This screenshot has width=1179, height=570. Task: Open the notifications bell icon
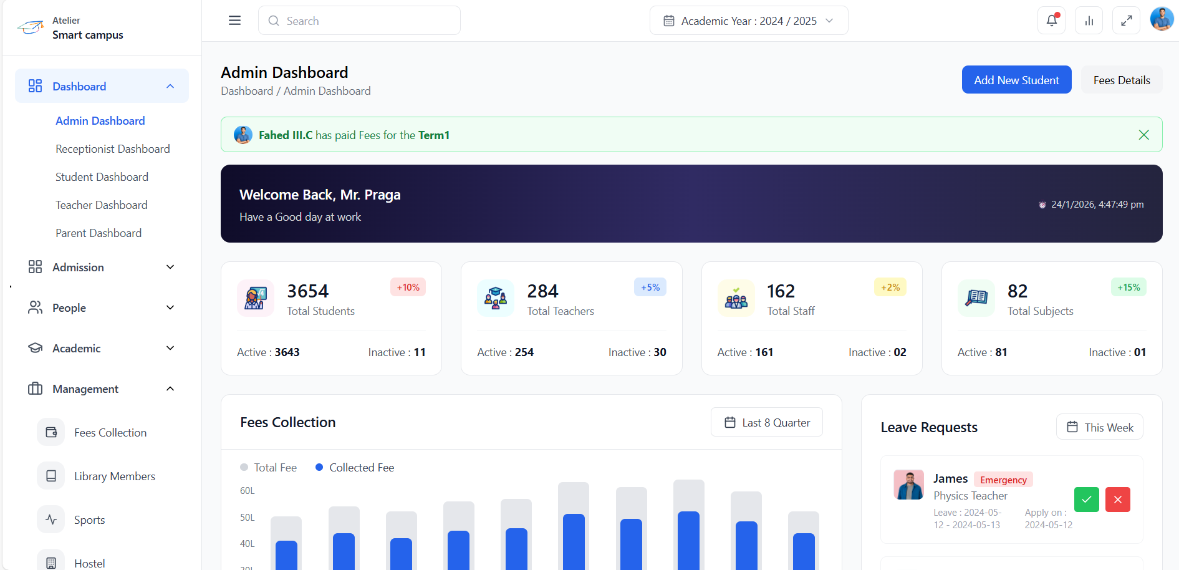(x=1051, y=21)
